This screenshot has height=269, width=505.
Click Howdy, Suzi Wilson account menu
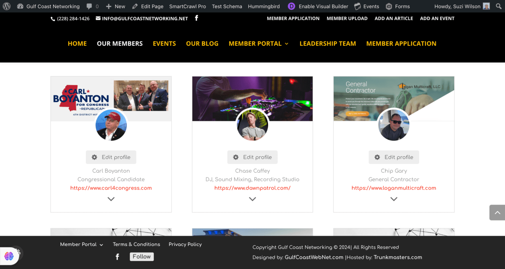click(462, 6)
